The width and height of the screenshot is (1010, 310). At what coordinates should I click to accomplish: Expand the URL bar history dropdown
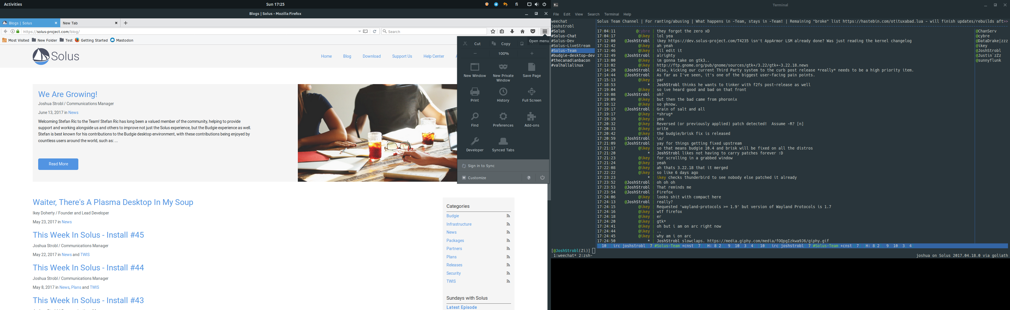(x=359, y=31)
